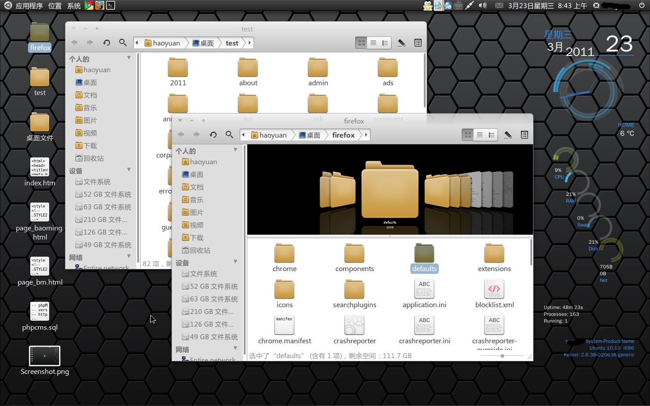Select the chrome folder
This screenshot has width=650, height=406.
284,258
